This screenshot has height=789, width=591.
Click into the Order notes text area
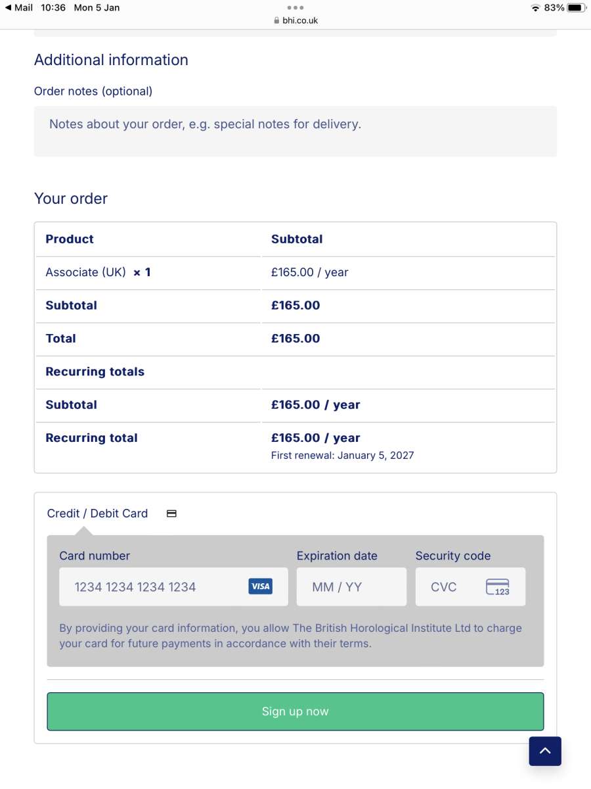coord(295,131)
